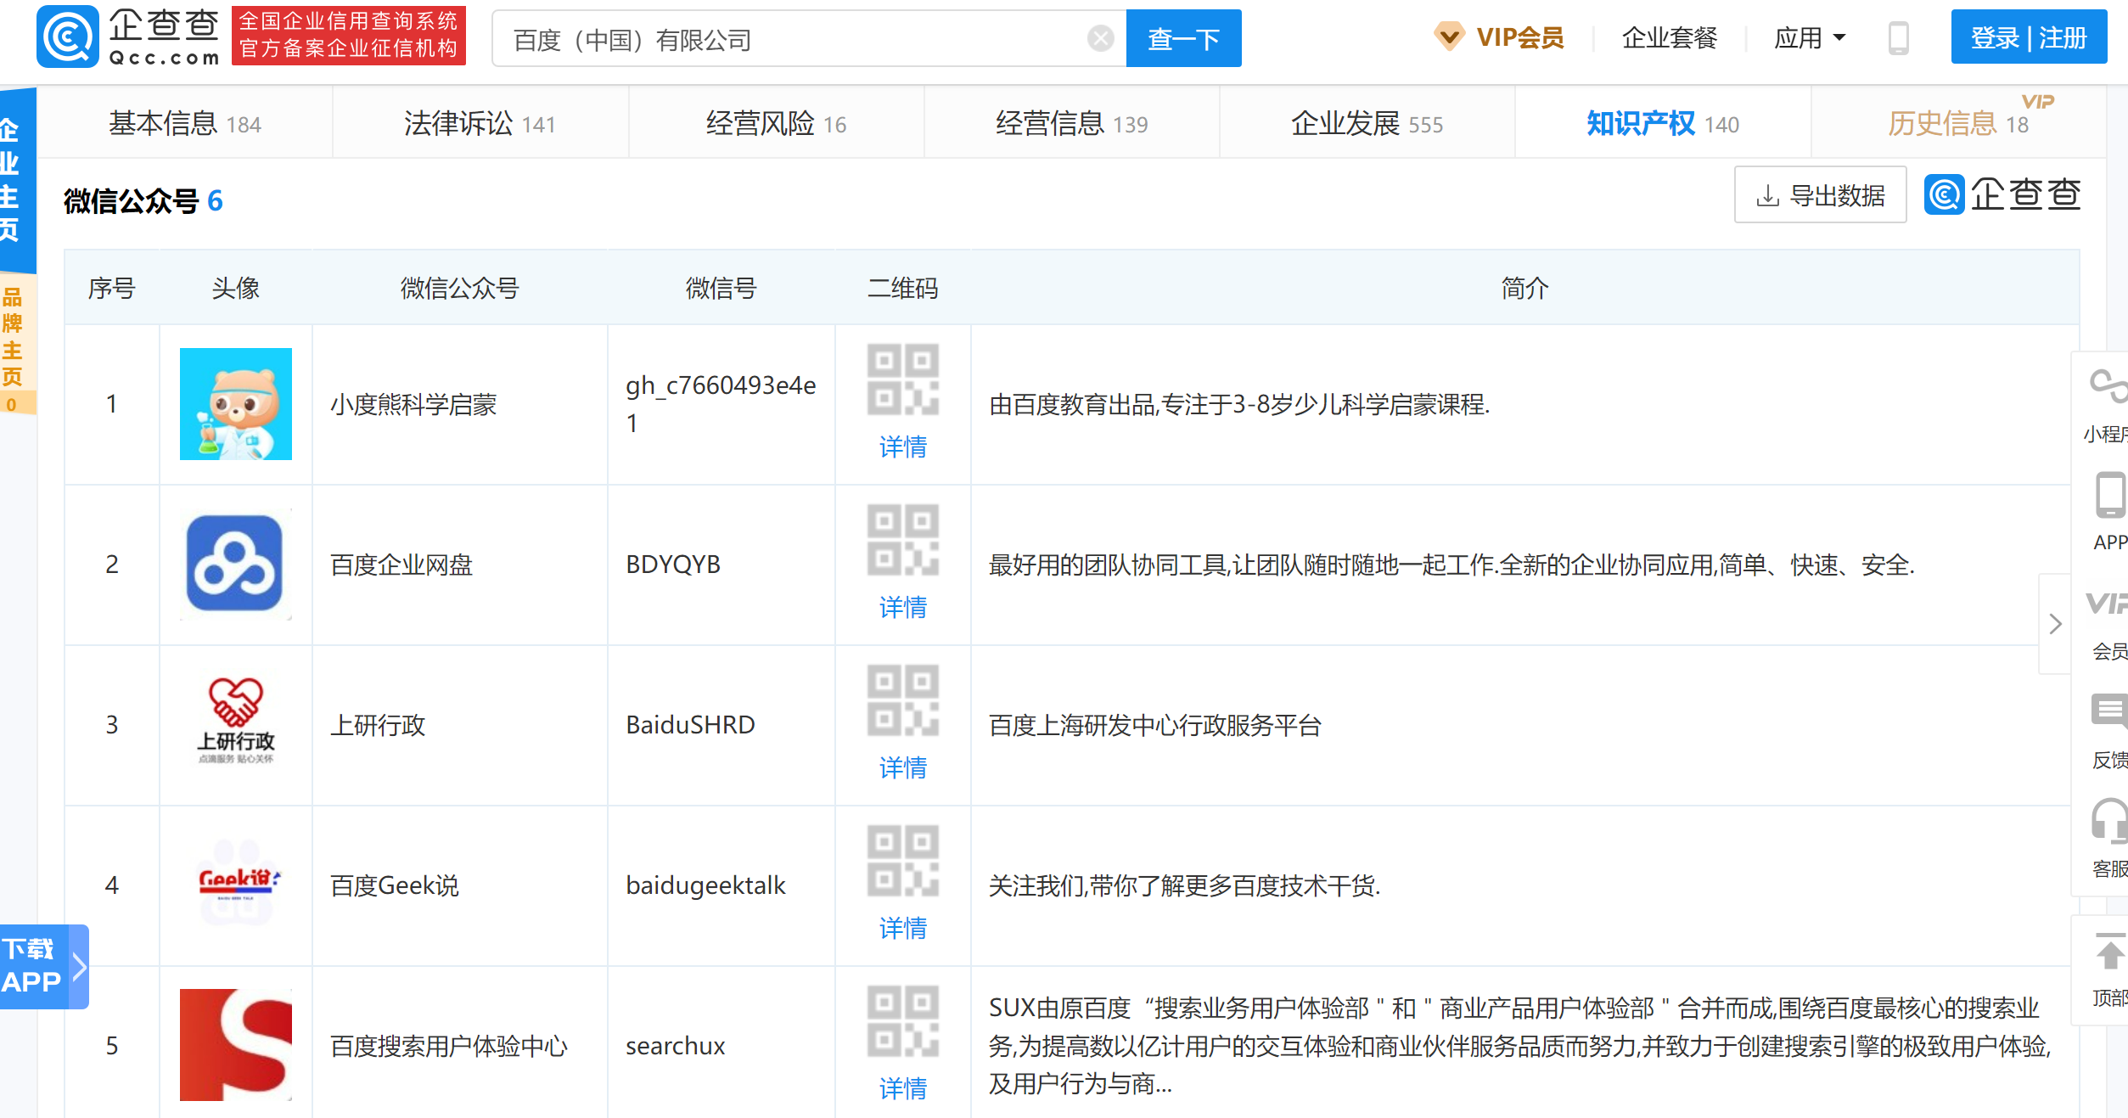Open the 上研行政 avatar image
Viewport: 2128px width, 1118px height.
[236, 725]
